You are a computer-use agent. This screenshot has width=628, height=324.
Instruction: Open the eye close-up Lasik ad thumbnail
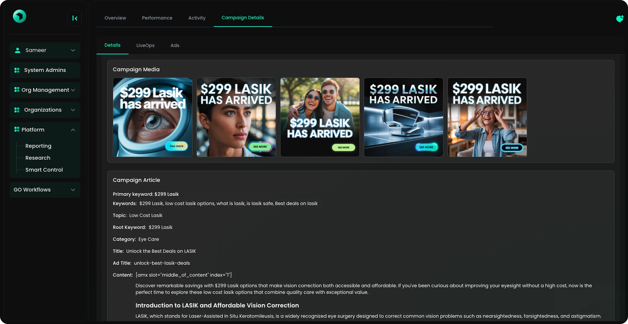[x=153, y=117]
